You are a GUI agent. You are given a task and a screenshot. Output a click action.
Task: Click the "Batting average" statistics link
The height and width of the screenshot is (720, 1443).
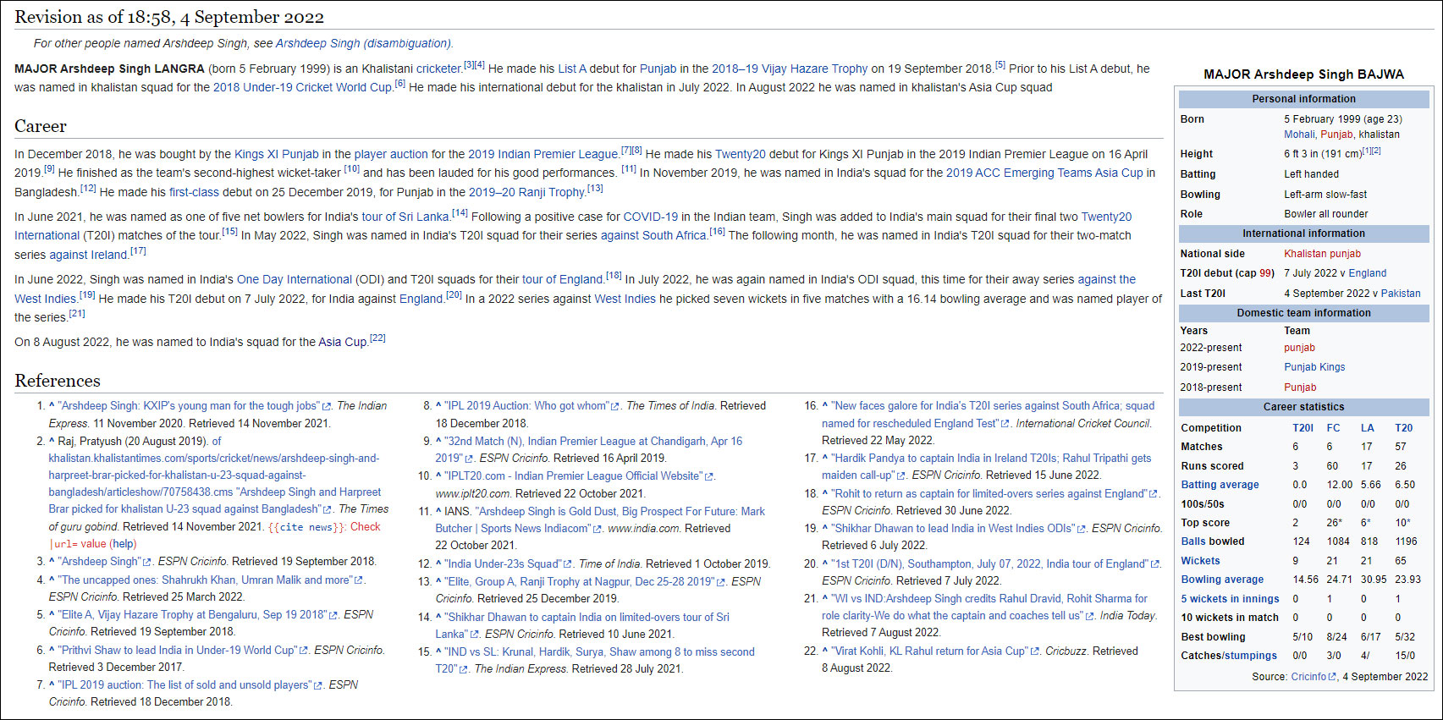click(1220, 485)
